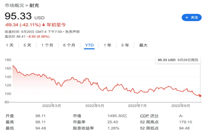
Task: Click the 耐克 breadcrumb title
Action: 34,5
